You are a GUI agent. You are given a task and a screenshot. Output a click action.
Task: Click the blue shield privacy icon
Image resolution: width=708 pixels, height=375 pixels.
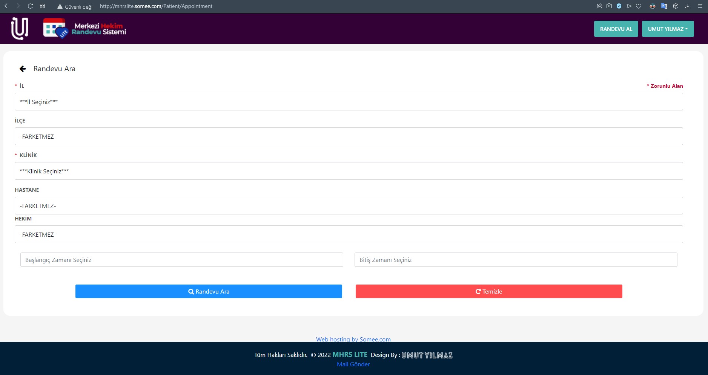(619, 6)
